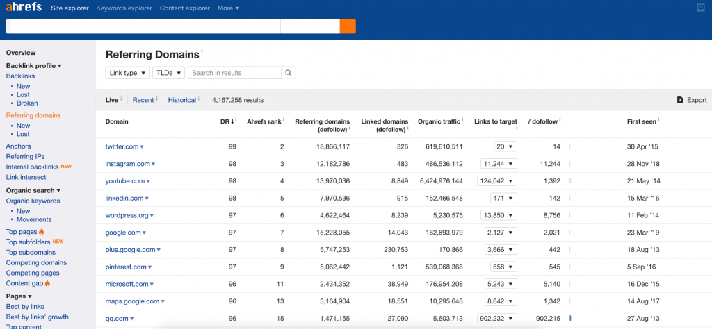Open links-to-target dropdown for twitter.com showing 20
This screenshot has width=712, height=329.
(x=505, y=147)
